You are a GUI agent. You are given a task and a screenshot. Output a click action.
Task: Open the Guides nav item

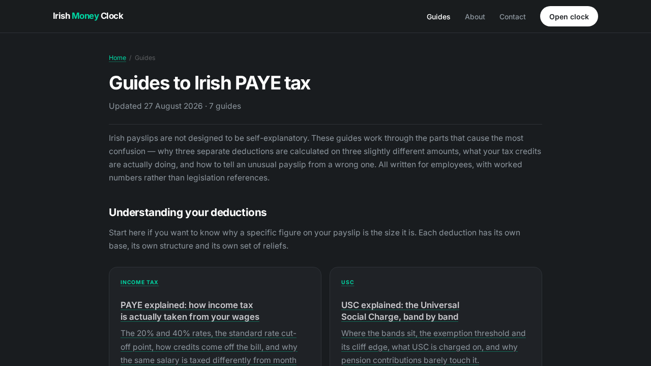[438, 17]
